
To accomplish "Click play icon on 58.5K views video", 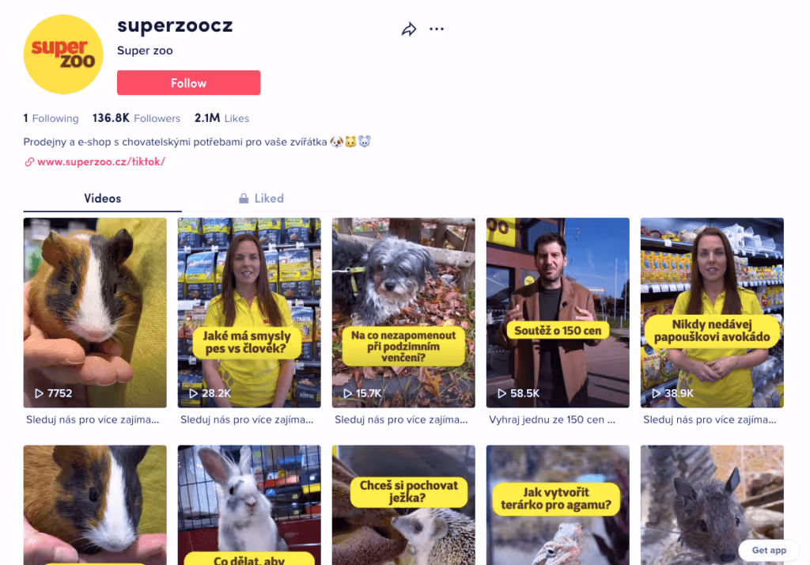I will (502, 393).
